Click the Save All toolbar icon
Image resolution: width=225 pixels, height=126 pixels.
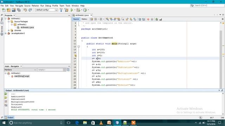click(19, 10)
